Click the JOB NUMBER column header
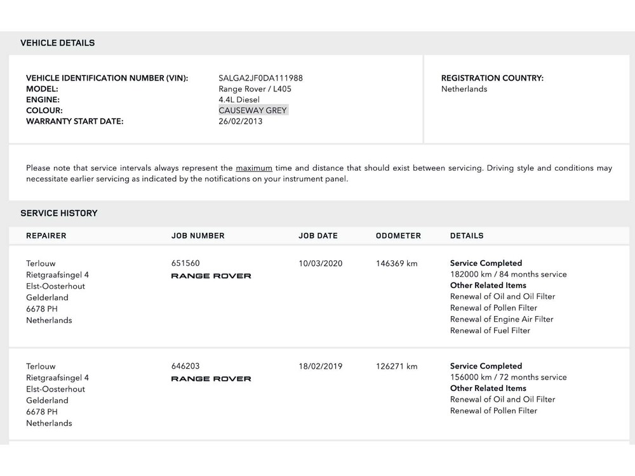This screenshot has height=476, width=635. point(197,235)
